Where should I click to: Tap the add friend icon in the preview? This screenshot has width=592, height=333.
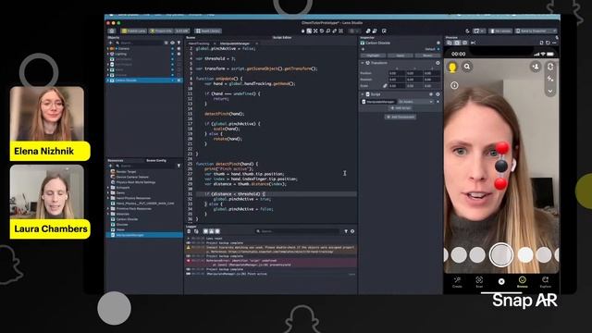536,67
